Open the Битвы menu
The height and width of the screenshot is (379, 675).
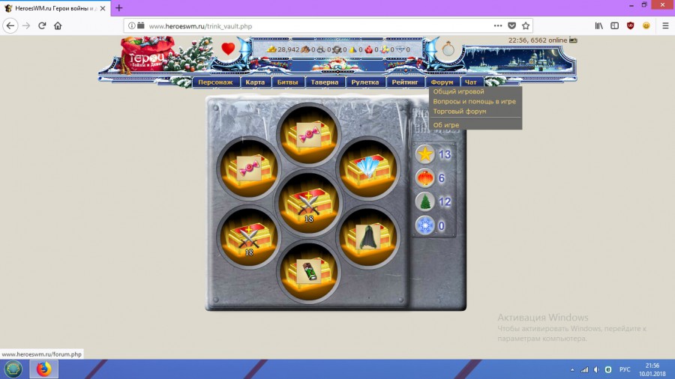[x=287, y=82]
